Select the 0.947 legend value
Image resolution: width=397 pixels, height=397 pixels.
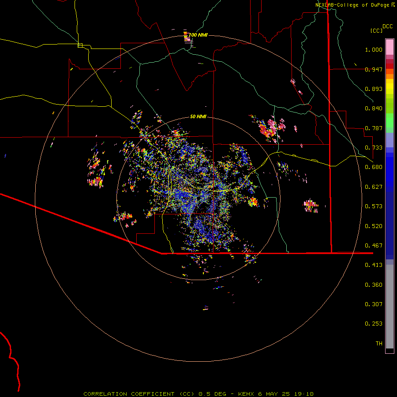[374, 69]
